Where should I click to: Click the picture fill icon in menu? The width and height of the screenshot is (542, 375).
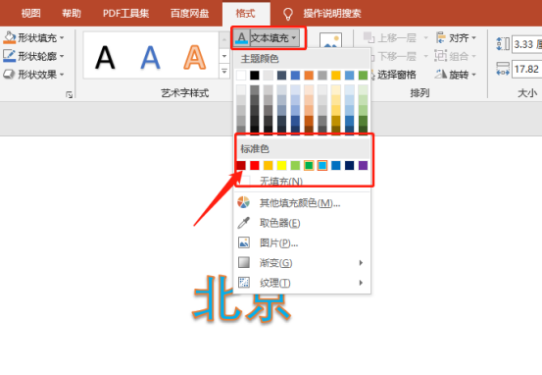click(244, 242)
